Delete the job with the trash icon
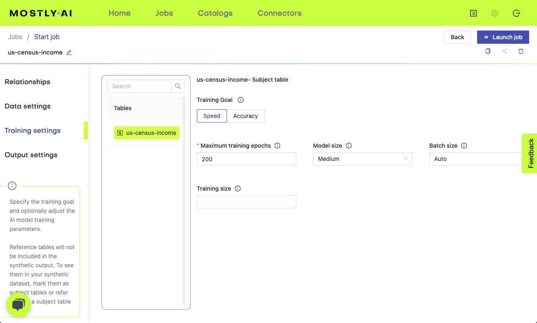537x323 pixels. tap(520, 51)
